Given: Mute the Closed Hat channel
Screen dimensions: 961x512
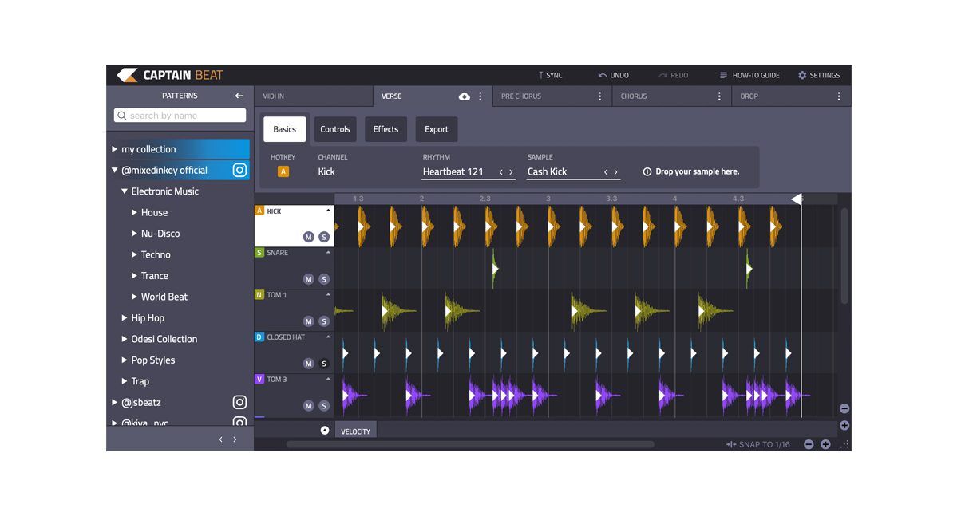Looking at the screenshot, I should pyautogui.click(x=309, y=364).
